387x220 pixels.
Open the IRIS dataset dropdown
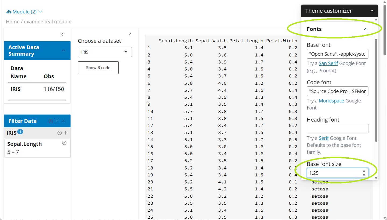click(105, 52)
